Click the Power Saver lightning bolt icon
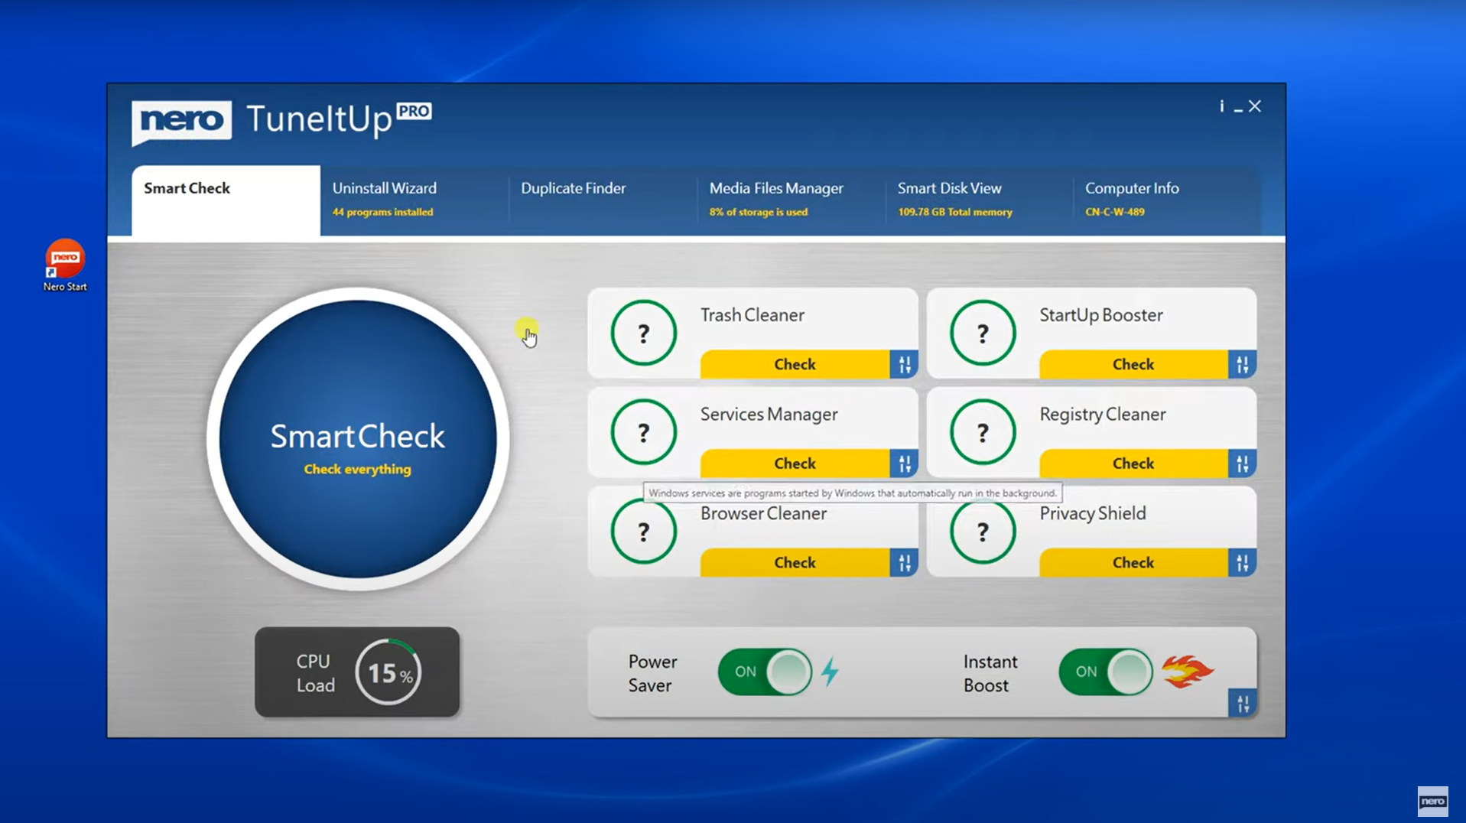Viewport: 1466px width, 823px height. coord(830,672)
